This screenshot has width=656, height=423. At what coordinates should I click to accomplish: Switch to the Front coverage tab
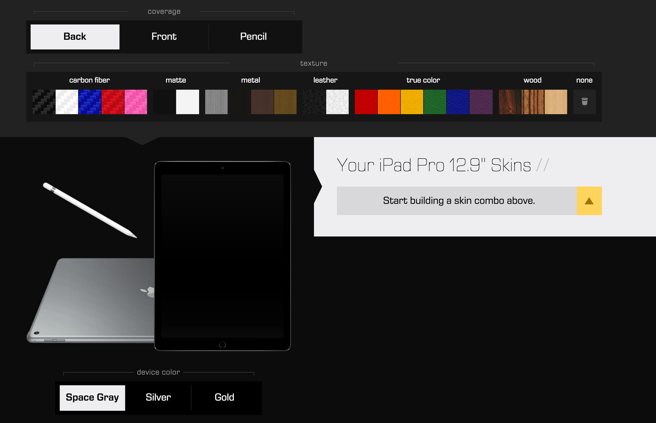point(164,37)
